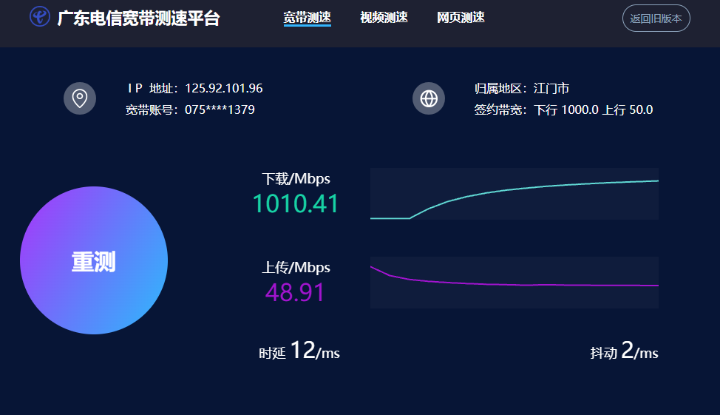Click the purple upload speed chart

pos(514,283)
